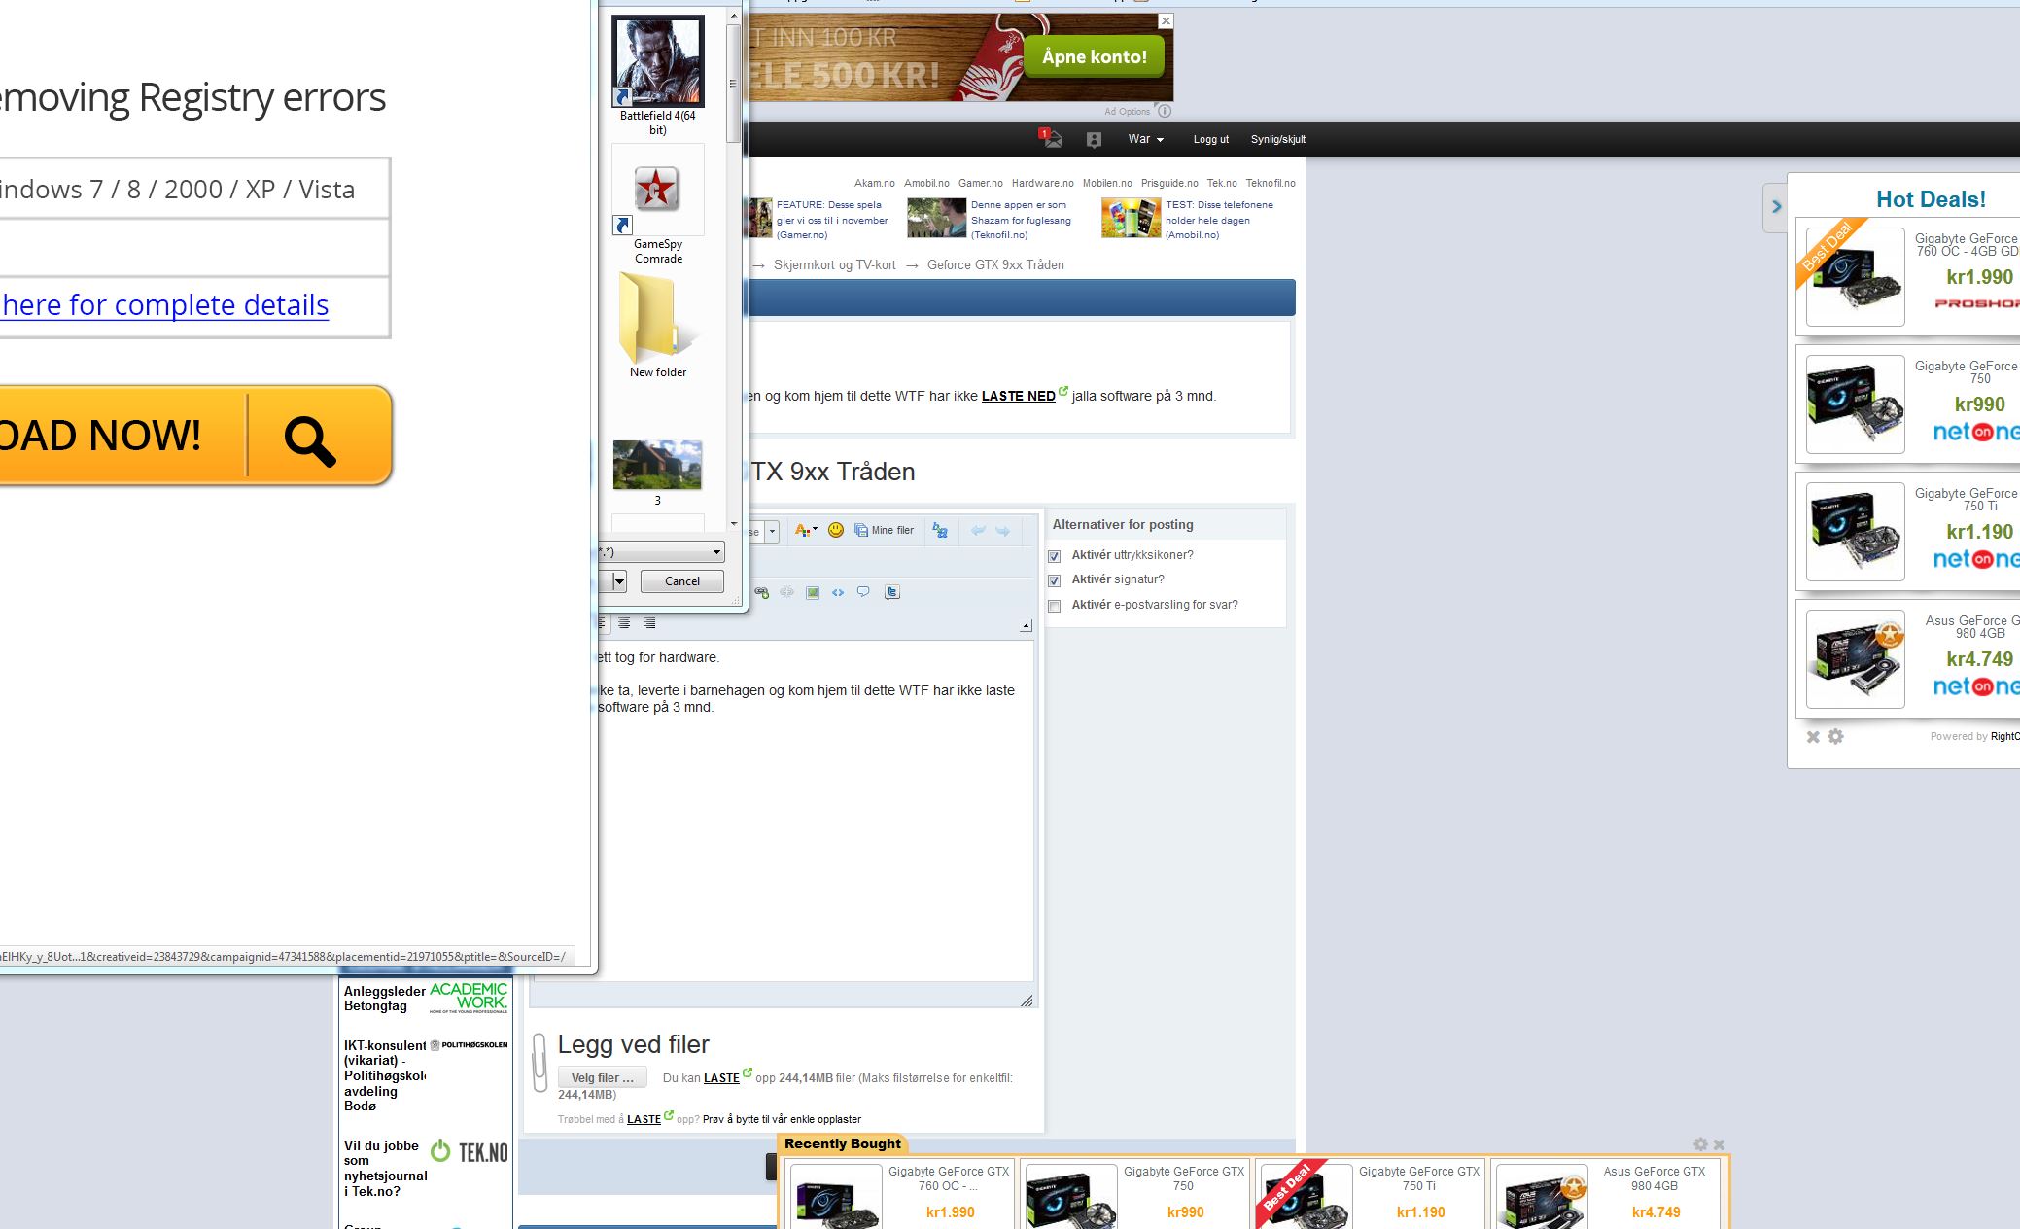Image resolution: width=2020 pixels, height=1229 pixels.
Task: Open Mine filer in the editor toolbar
Action: (885, 531)
